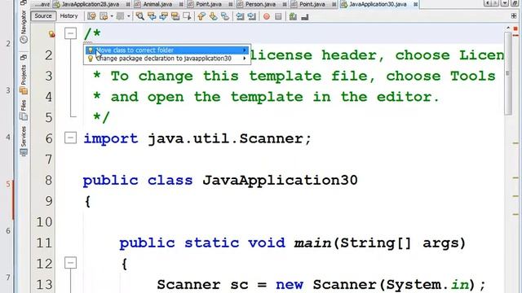Jump to Previous Bookmark icon
Image resolution: width=522 pixels, height=293 pixels.
click(x=201, y=16)
